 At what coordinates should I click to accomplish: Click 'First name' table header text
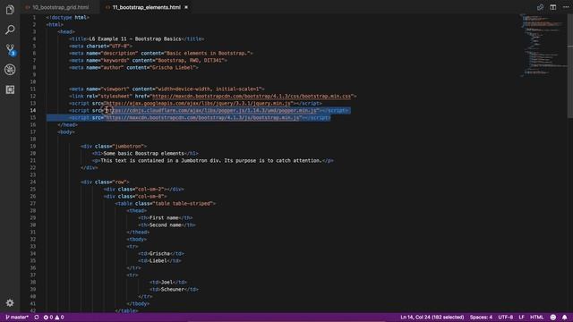[x=164, y=217]
